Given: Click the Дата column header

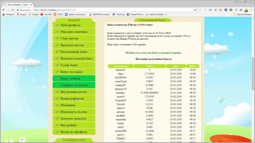Looking at the screenshot, I should (x=176, y=66).
